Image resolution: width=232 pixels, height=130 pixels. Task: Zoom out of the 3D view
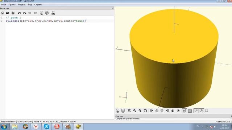[140, 110]
